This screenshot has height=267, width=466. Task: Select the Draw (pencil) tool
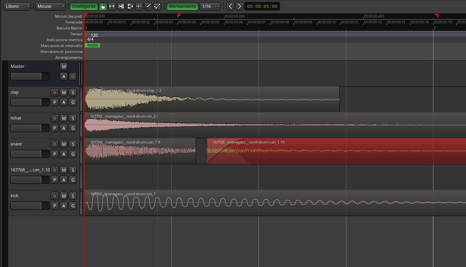148,6
